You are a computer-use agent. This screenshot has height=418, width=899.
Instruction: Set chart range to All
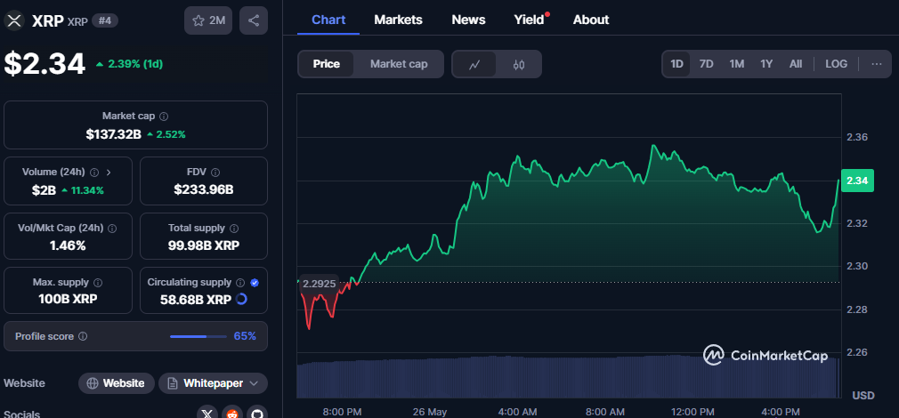point(796,64)
